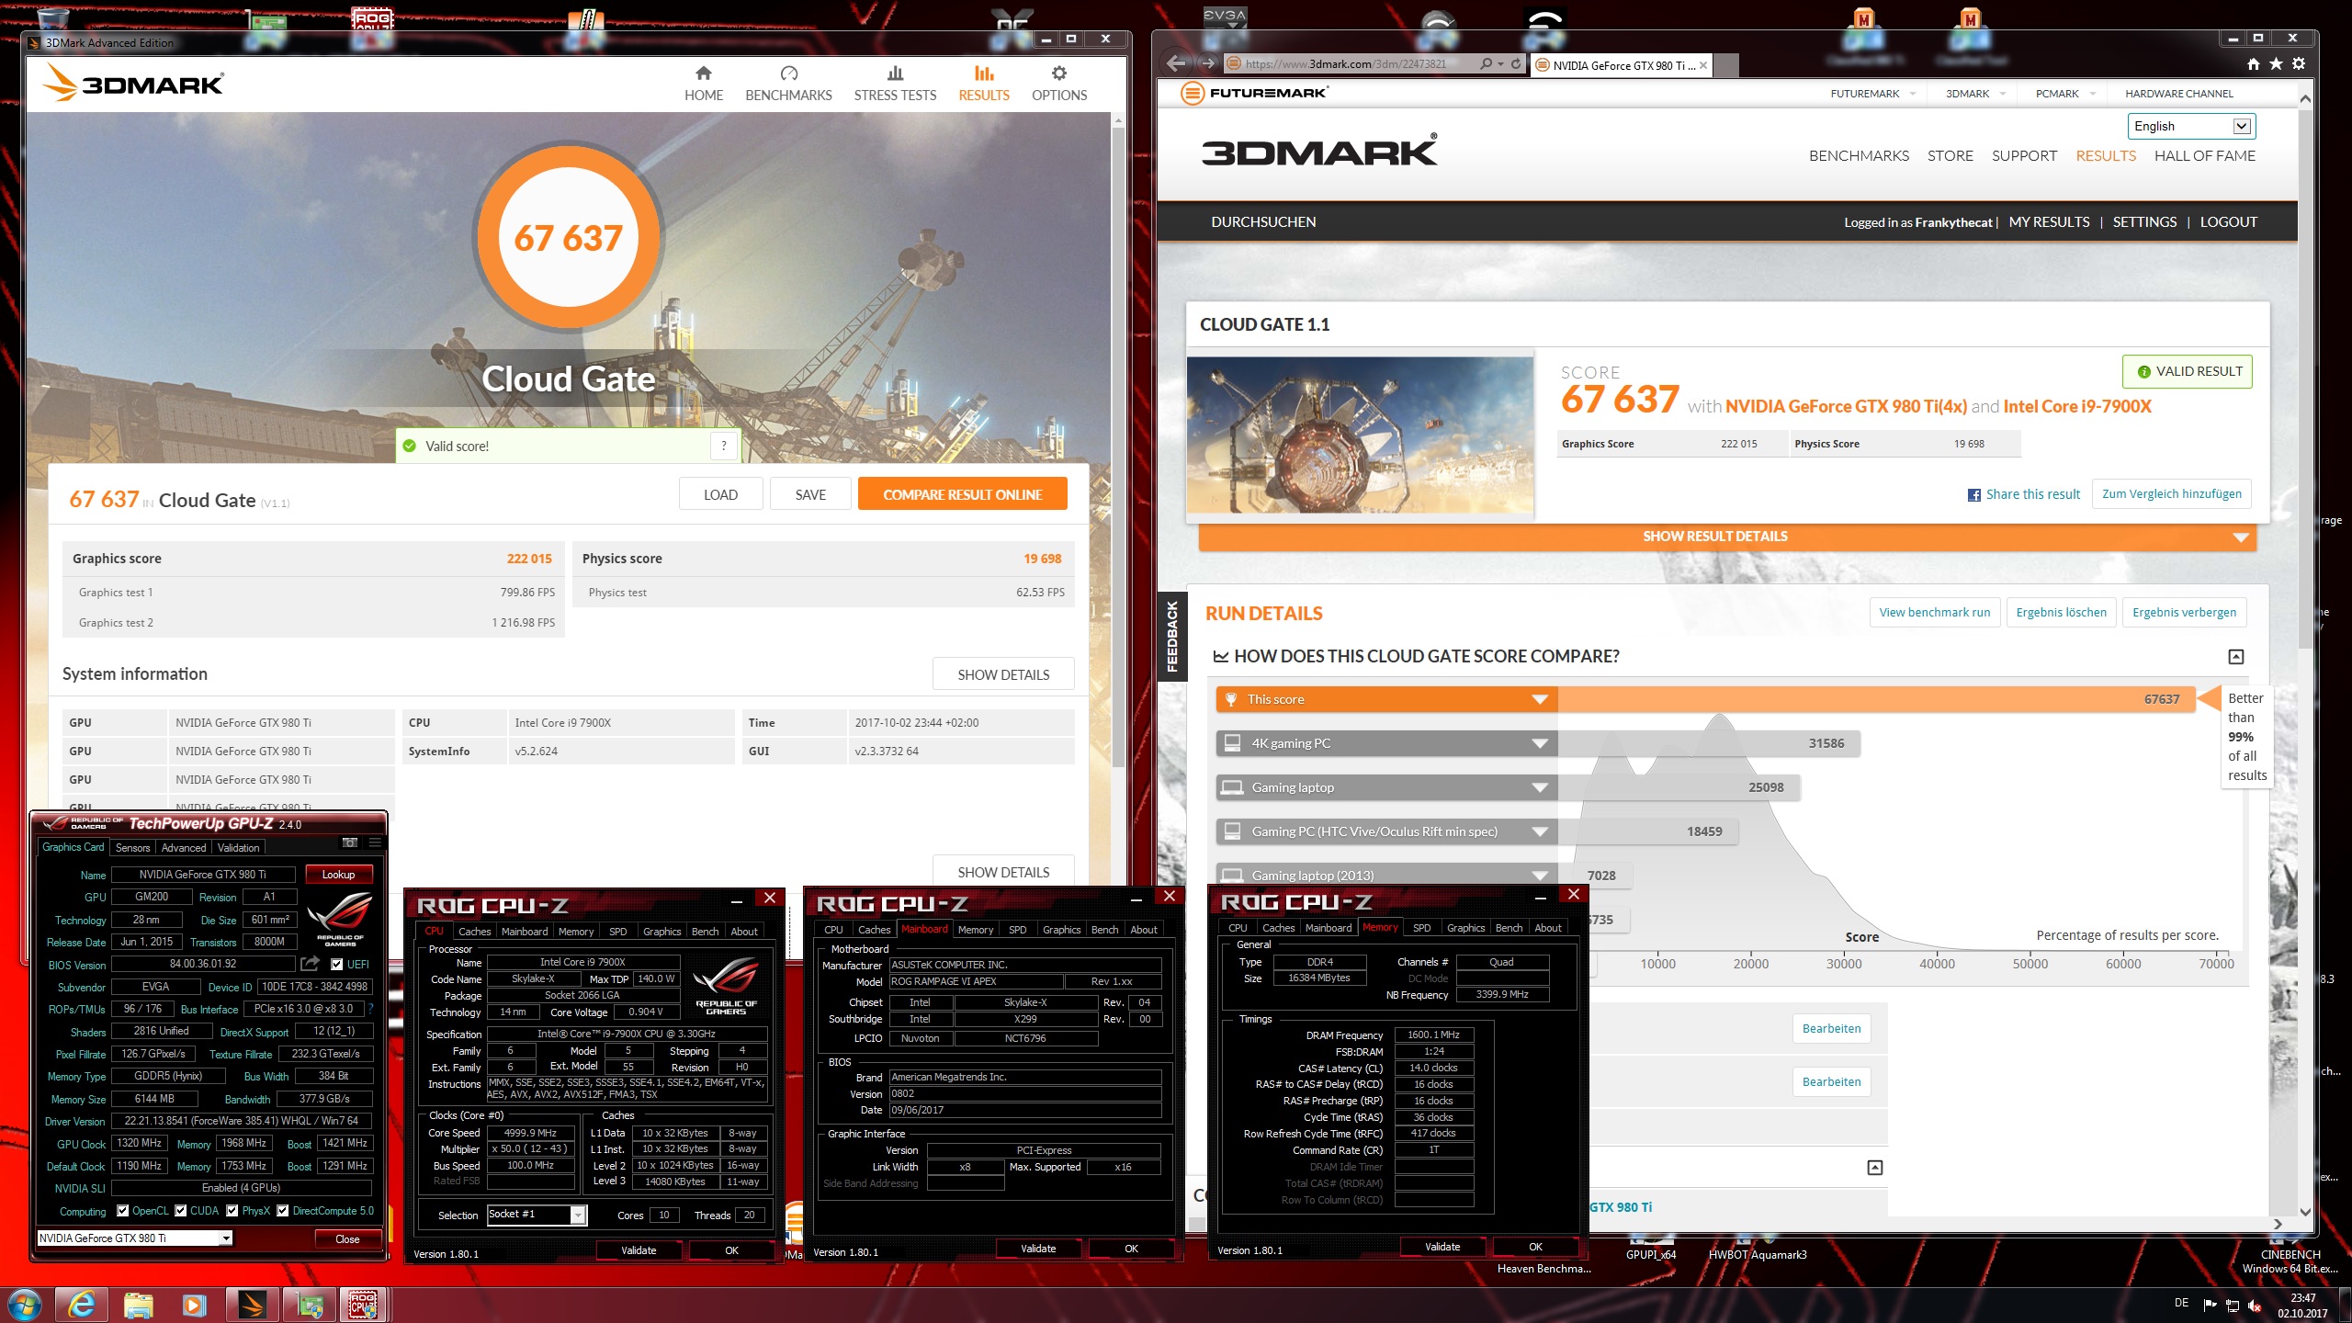The width and height of the screenshot is (2352, 1323).
Task: Click the GPU-Z BIOS export share icon
Action: (311, 964)
